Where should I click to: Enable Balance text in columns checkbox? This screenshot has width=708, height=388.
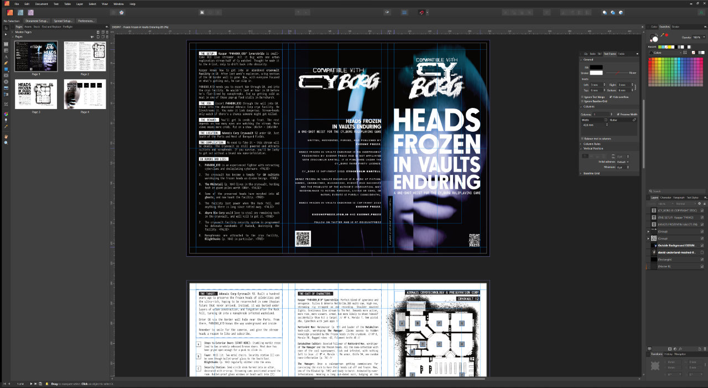[582, 138]
